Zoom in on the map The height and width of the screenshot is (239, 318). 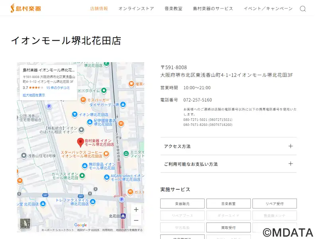136,210
